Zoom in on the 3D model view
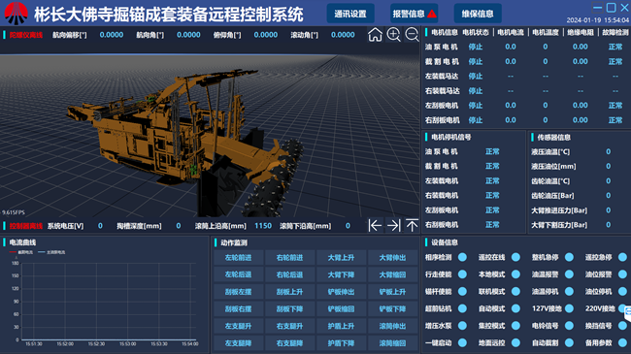The height and width of the screenshot is (354, 631). 393,35
